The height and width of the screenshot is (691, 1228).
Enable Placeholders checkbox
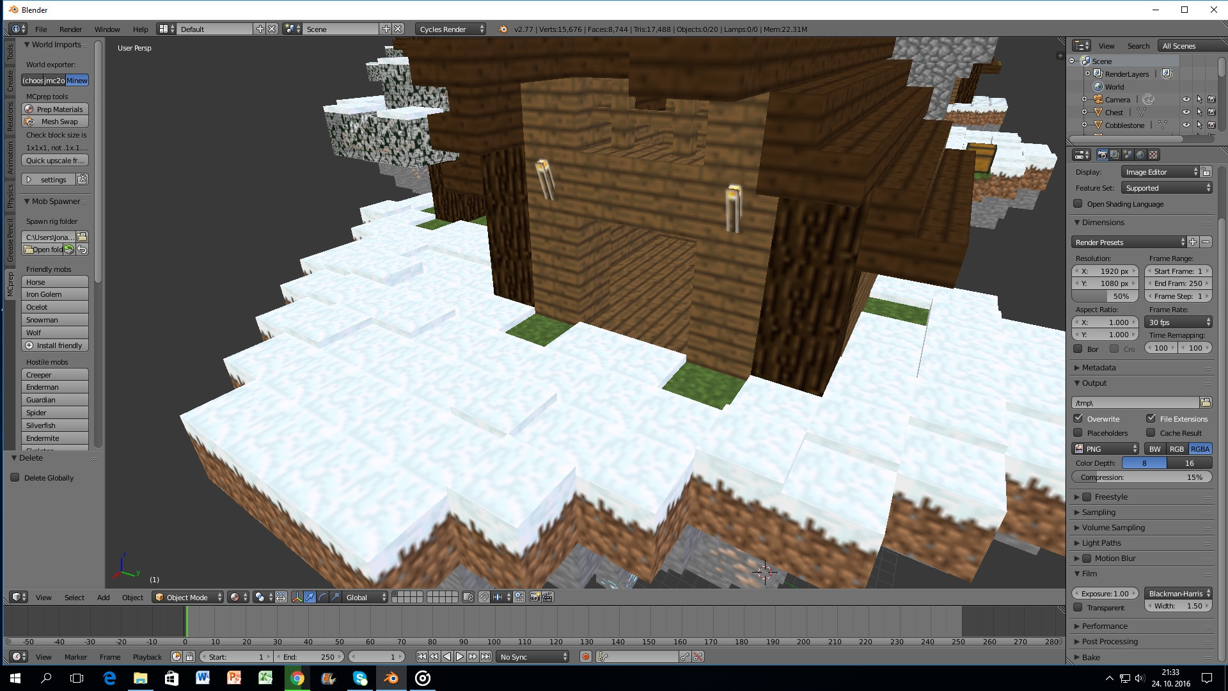1078,433
